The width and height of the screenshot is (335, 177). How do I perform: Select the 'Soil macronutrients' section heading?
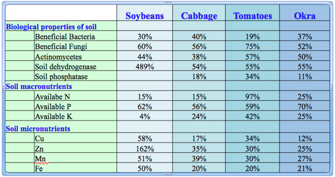[x=39, y=87]
